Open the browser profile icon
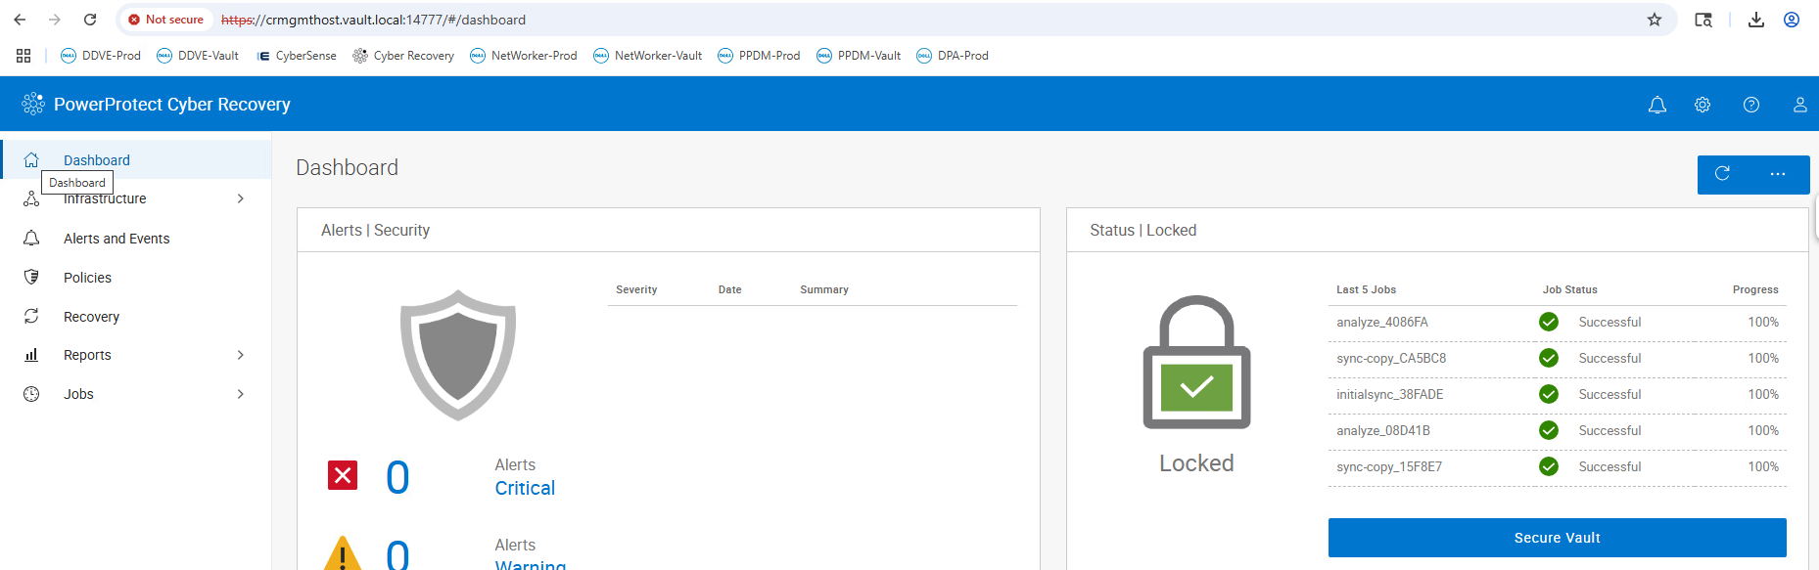The height and width of the screenshot is (570, 1819). [1792, 20]
